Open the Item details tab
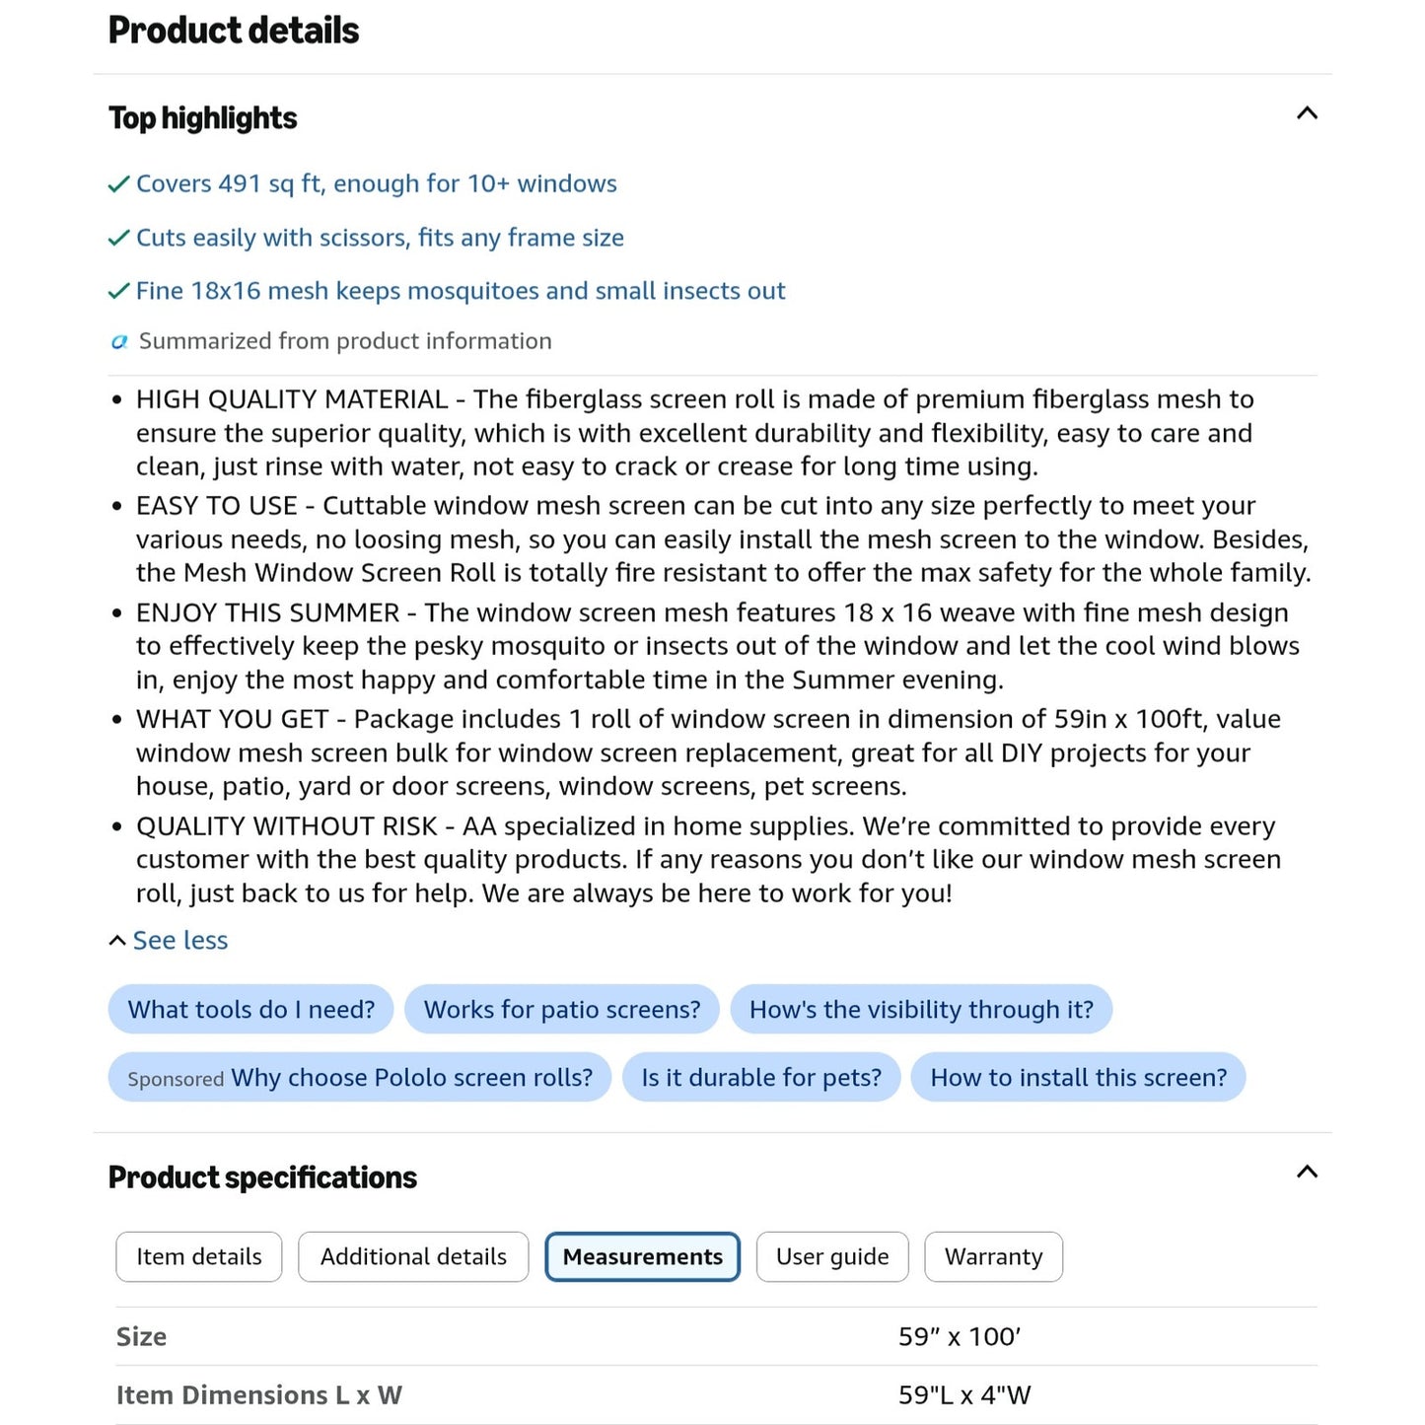Image resolution: width=1425 pixels, height=1425 pixels. pos(199,1256)
